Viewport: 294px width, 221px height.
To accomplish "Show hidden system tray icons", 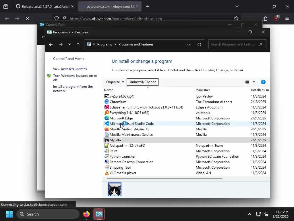I will click(x=249, y=214).
